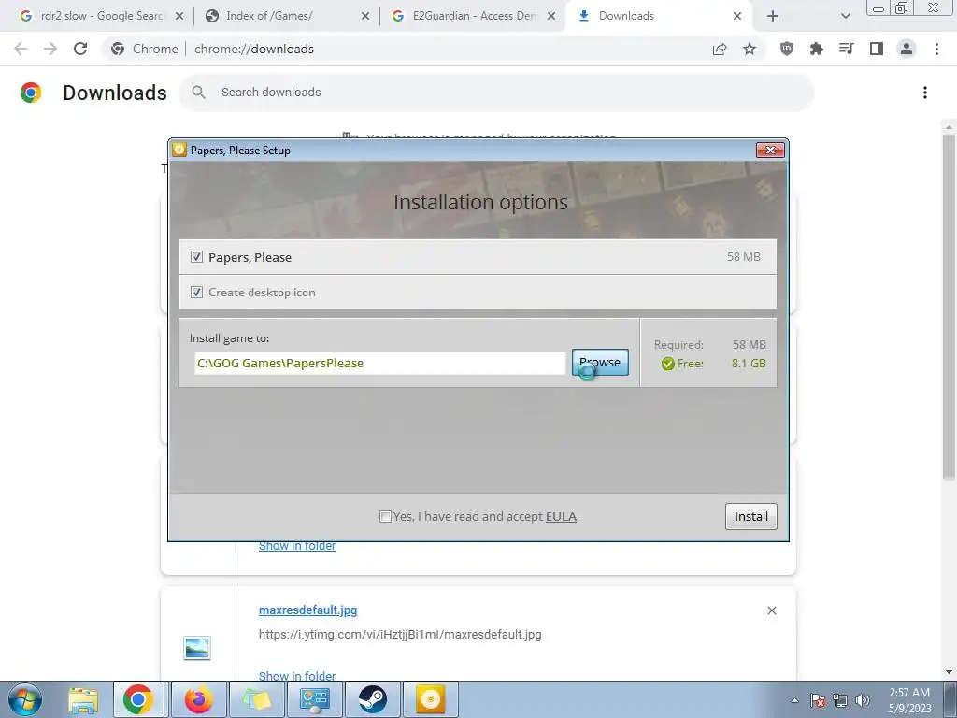Viewport: 957px width, 718px height.
Task: Open the network status tray icon
Action: point(840,700)
